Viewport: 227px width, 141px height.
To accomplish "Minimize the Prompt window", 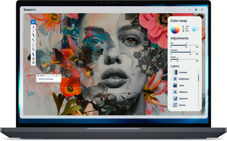I will pos(53,75).
